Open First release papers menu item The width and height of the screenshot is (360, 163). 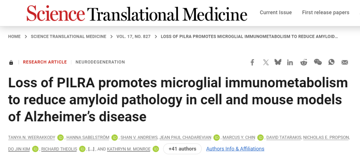coord(326,13)
